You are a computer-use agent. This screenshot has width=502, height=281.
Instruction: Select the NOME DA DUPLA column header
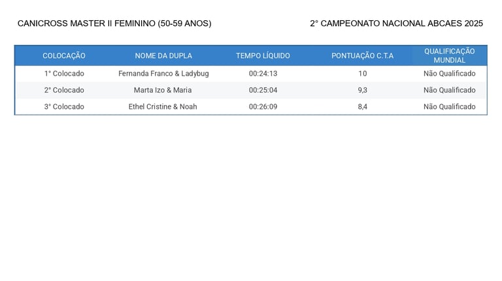tap(163, 55)
